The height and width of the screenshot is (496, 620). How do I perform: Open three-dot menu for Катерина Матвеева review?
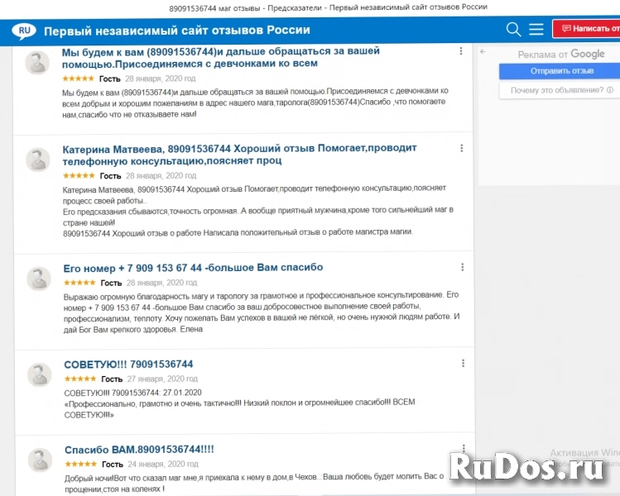tap(461, 149)
